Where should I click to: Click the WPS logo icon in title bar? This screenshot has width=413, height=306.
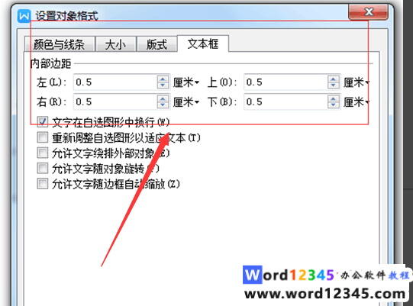click(x=24, y=16)
